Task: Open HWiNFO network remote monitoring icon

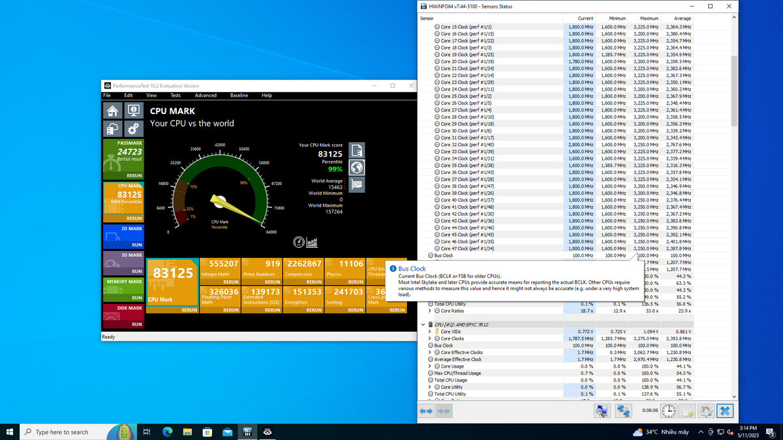Action: pyautogui.click(x=623, y=411)
